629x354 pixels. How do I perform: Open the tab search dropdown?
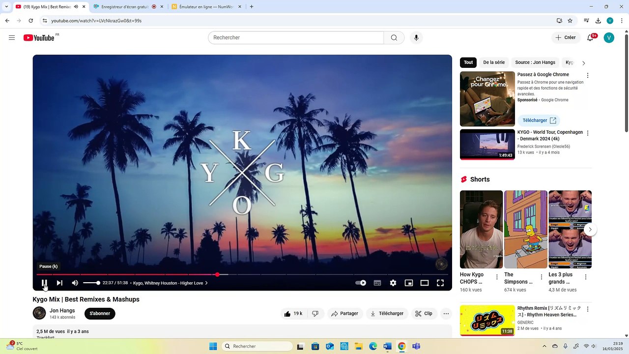(x=6, y=7)
